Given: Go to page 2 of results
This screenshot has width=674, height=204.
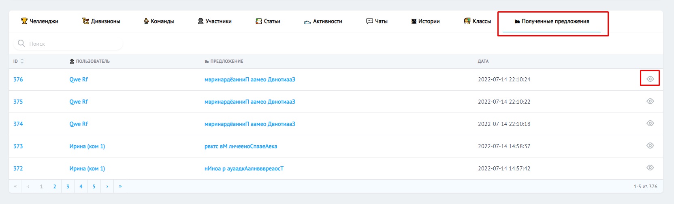Looking at the screenshot, I should tap(55, 187).
